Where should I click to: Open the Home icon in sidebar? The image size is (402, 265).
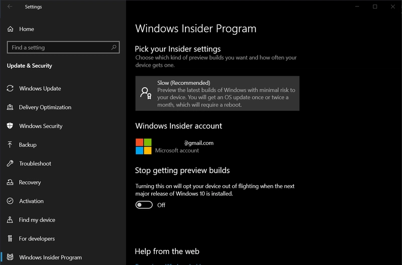(x=10, y=29)
